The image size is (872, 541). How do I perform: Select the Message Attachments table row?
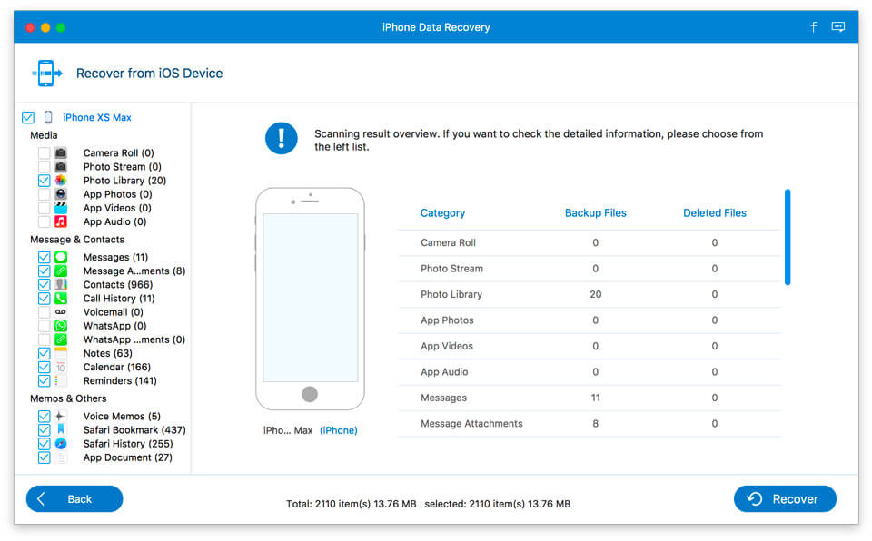pos(590,424)
